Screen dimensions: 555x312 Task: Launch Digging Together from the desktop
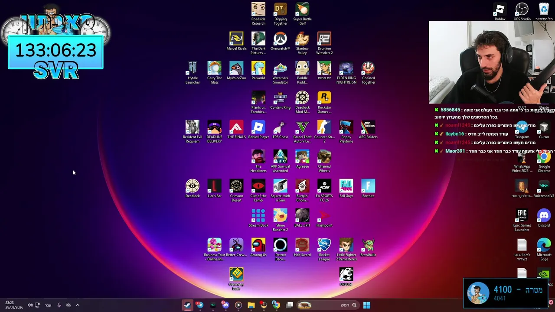281,14
